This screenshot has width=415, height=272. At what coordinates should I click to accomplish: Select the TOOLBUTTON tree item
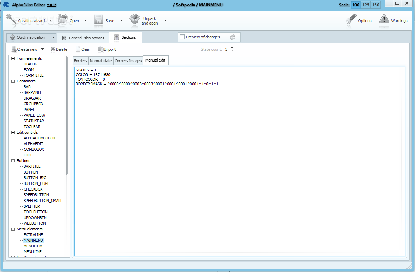click(x=35, y=212)
